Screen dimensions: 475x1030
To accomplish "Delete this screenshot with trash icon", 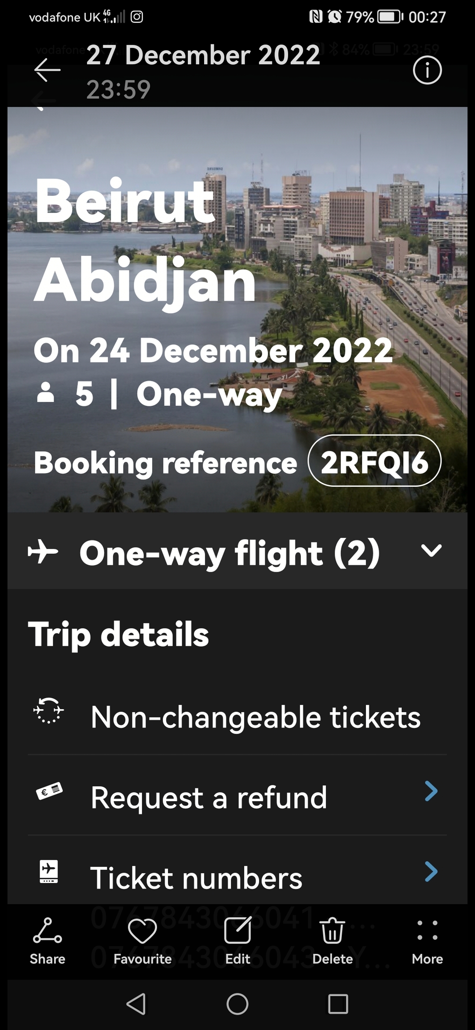I will tap(332, 937).
